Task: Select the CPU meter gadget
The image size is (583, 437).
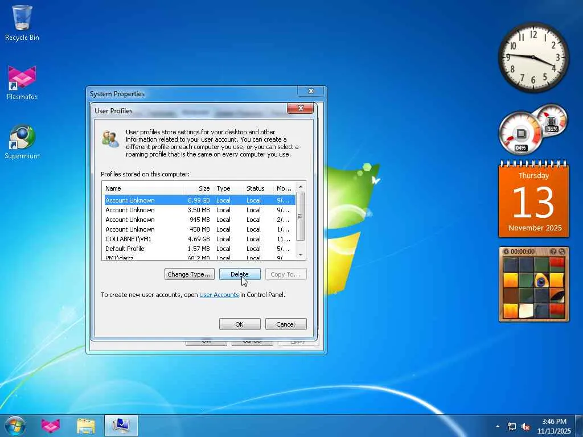Action: (x=520, y=133)
